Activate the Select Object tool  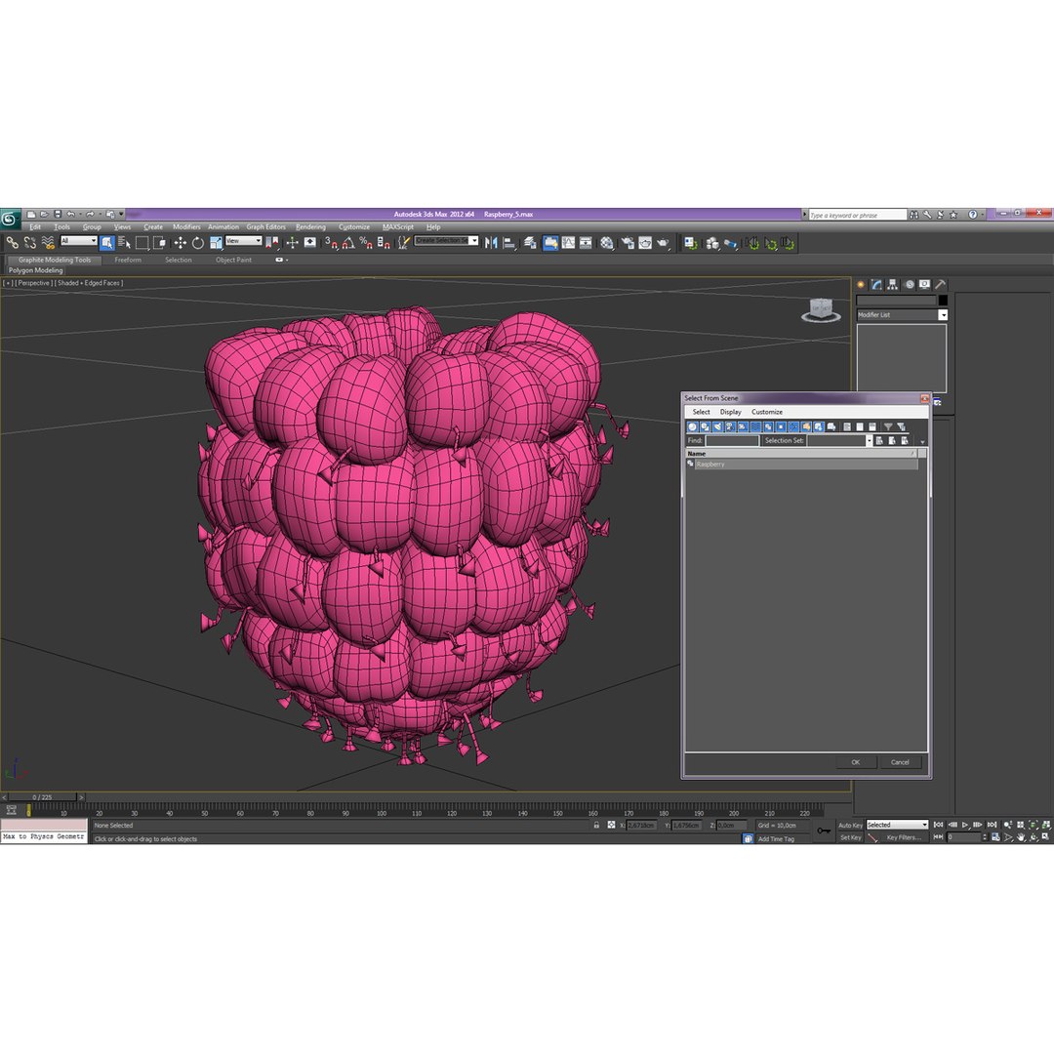click(107, 243)
